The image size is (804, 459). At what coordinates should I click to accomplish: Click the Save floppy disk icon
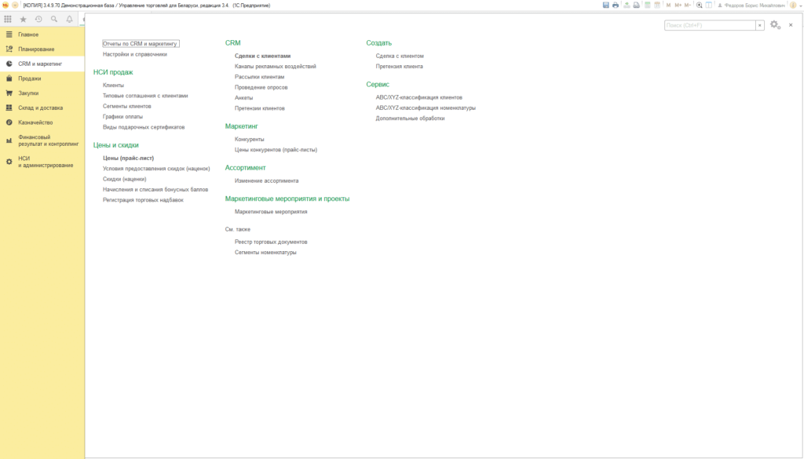[x=605, y=5]
